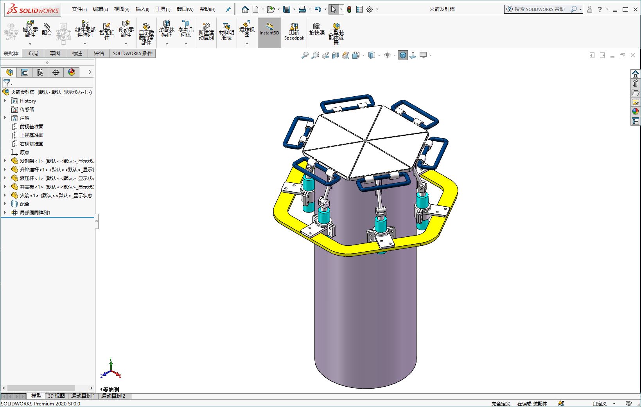The image size is (641, 407).
Task: Switch to the 评估 ribbon tab
Action: click(x=99, y=53)
